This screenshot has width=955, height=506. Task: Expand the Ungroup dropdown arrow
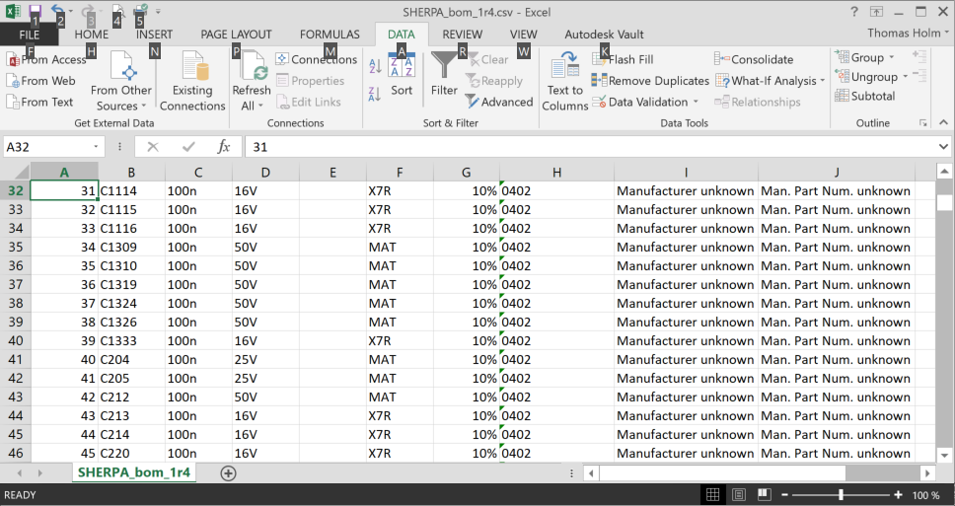pos(905,77)
